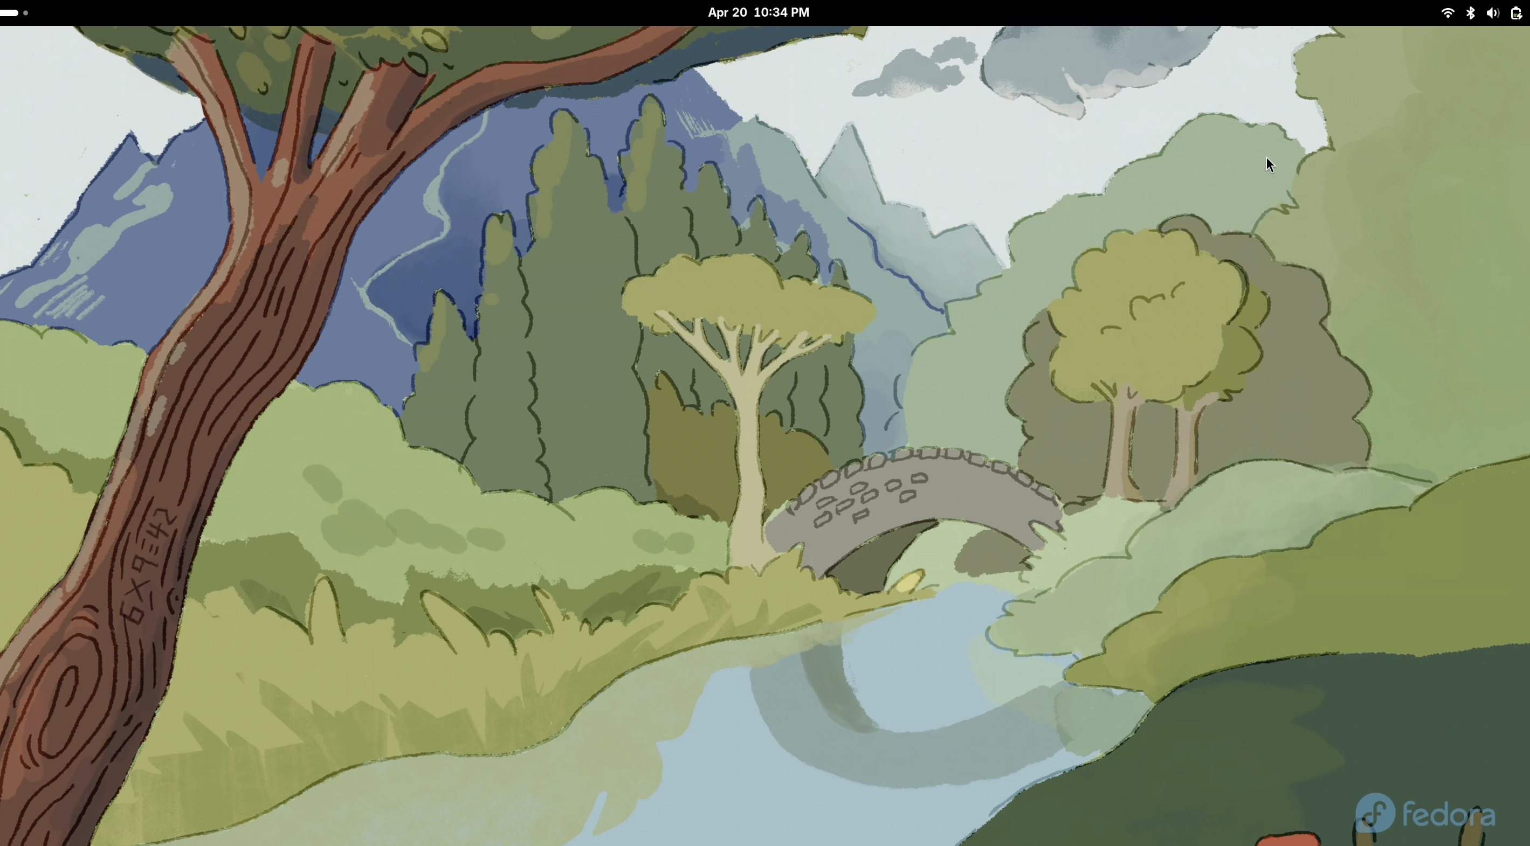Click the battery power icon
This screenshot has height=846, width=1530.
[1516, 12]
